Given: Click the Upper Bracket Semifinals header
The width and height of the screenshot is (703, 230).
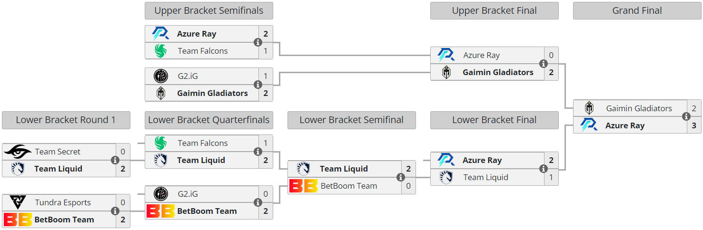Looking at the screenshot, I should click(x=208, y=10).
